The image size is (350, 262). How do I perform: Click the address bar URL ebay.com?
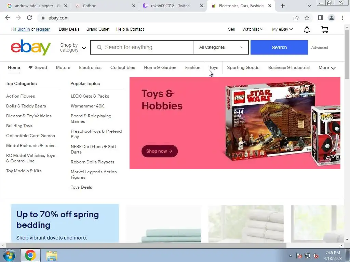tap(58, 18)
